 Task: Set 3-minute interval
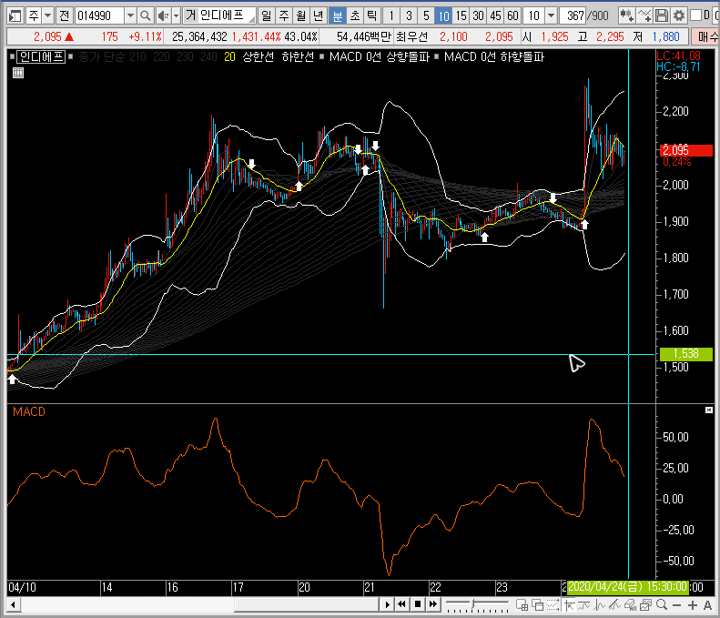(409, 16)
